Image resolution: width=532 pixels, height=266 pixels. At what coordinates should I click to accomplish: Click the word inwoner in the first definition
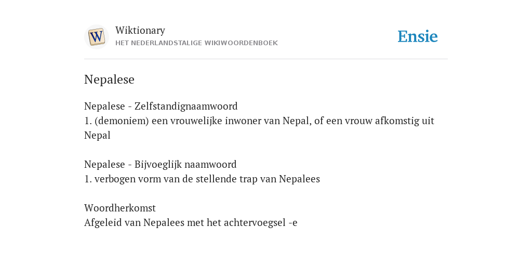click(x=243, y=121)
